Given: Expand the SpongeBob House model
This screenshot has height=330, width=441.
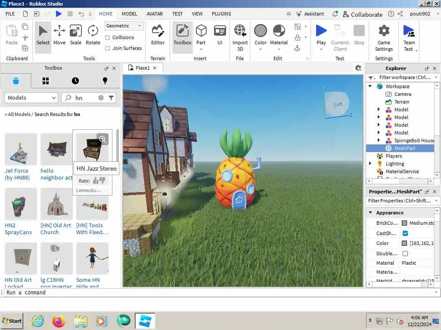Looking at the screenshot, I should coord(379,141).
